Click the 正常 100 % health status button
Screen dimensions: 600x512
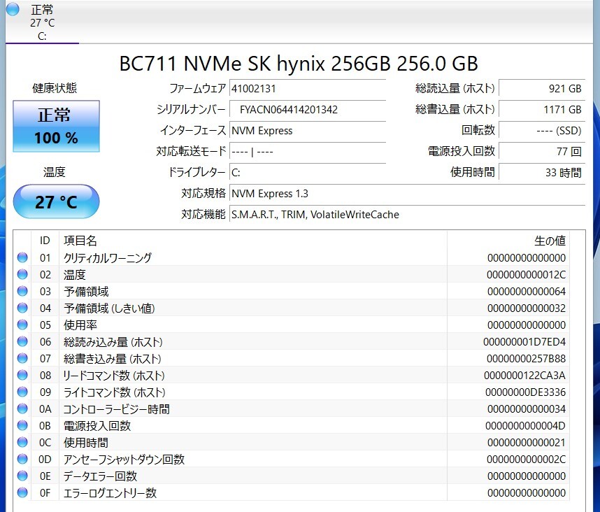coord(56,125)
